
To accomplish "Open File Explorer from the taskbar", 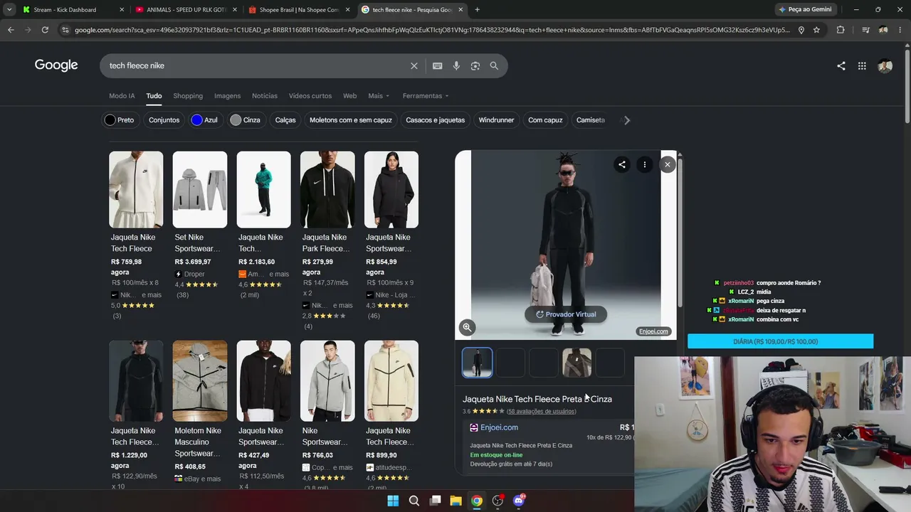I will (x=455, y=501).
